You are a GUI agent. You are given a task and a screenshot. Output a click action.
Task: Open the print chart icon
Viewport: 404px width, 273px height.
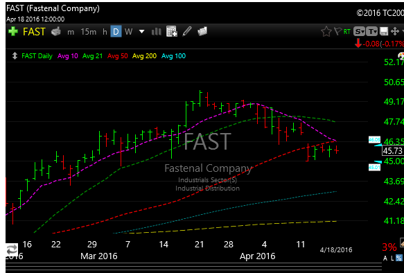(56, 31)
